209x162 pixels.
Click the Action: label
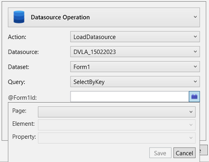click(x=17, y=37)
